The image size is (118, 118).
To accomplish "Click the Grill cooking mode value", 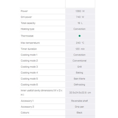I will [x=80, y=67].
